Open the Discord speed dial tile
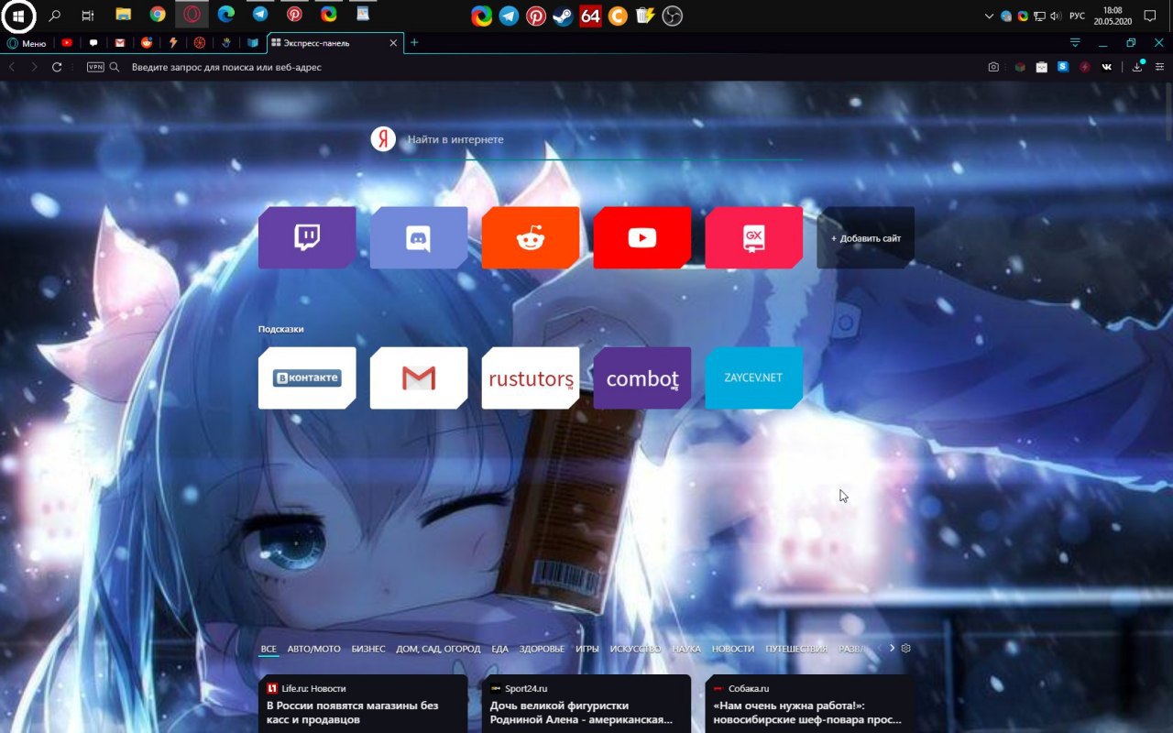 [419, 237]
